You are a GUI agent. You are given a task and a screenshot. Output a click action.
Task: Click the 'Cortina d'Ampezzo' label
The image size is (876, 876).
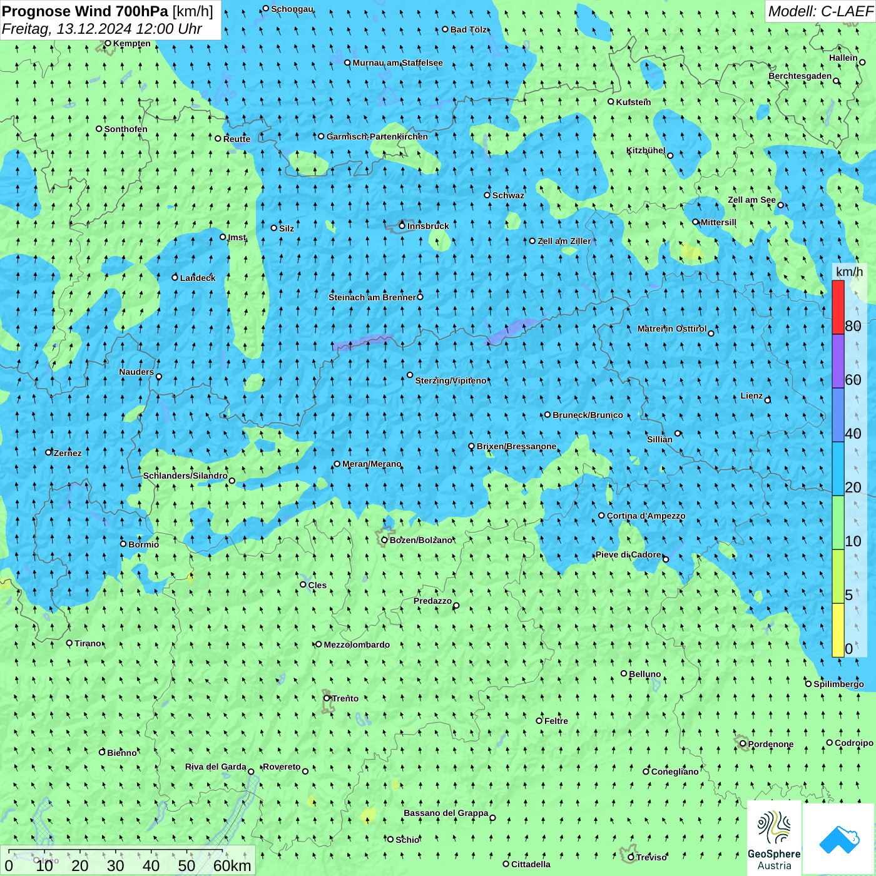pyautogui.click(x=646, y=516)
